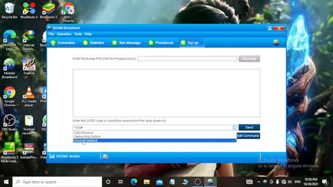This screenshot has width=333, height=187.
Task: Click the Mobitel logo icon at toolbar right
Action: pos(276,43)
